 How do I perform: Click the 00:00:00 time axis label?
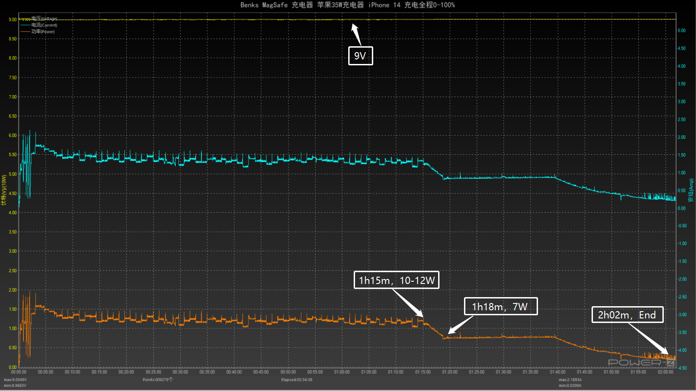19,372
